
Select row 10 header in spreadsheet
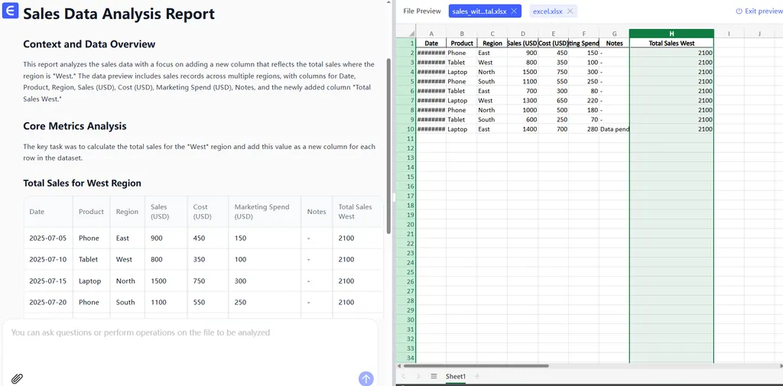411,129
